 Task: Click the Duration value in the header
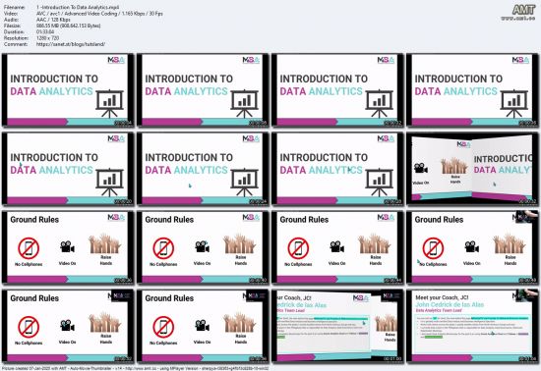tap(45, 32)
